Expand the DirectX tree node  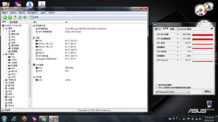coord(3,97)
